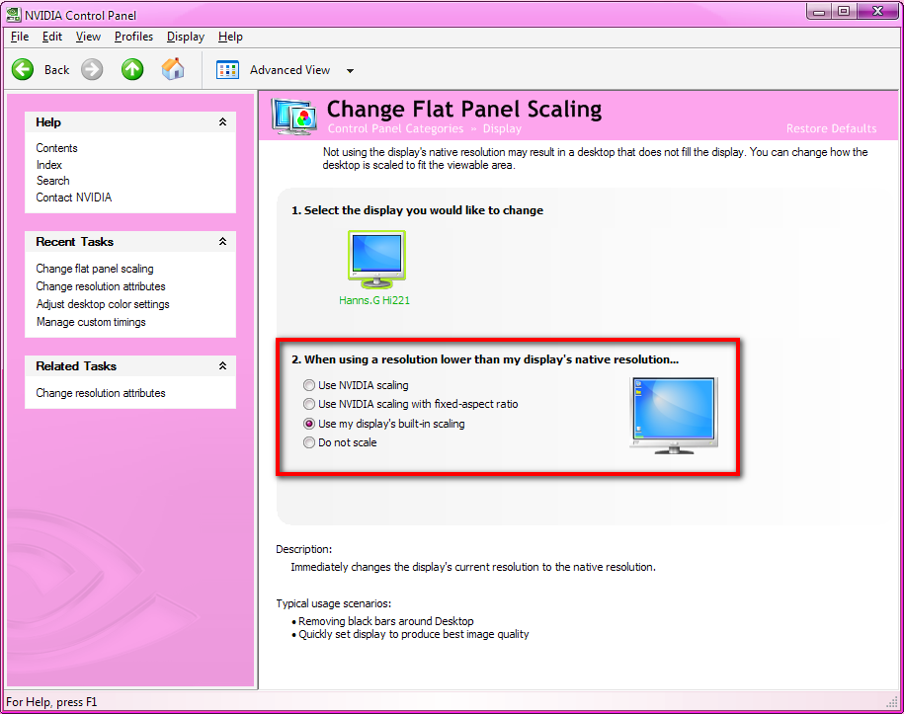904x714 pixels.
Task: Select Use NVIDIA scaling radio button
Action: click(309, 385)
